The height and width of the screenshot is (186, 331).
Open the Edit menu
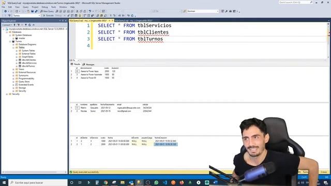10,7
